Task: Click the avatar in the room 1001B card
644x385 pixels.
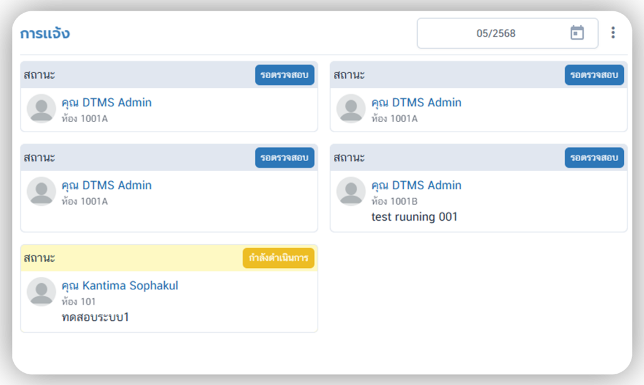Action: pyautogui.click(x=351, y=191)
